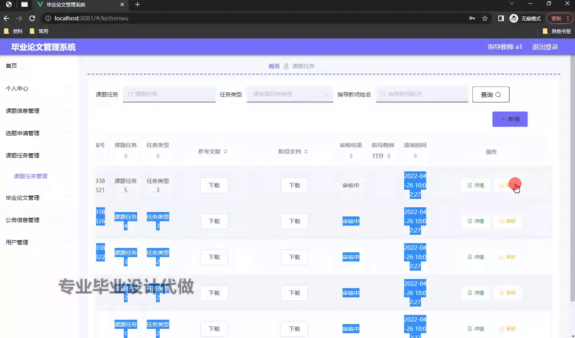Click the 指导教师姓名 search input field
The width and height of the screenshot is (575, 338).
pos(422,94)
